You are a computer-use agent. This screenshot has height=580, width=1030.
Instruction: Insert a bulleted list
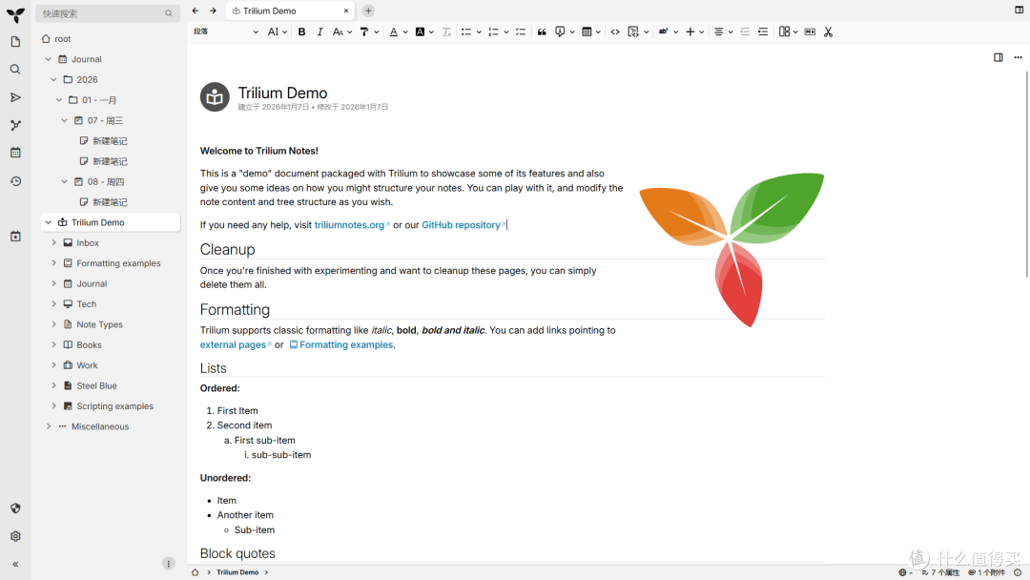point(465,31)
